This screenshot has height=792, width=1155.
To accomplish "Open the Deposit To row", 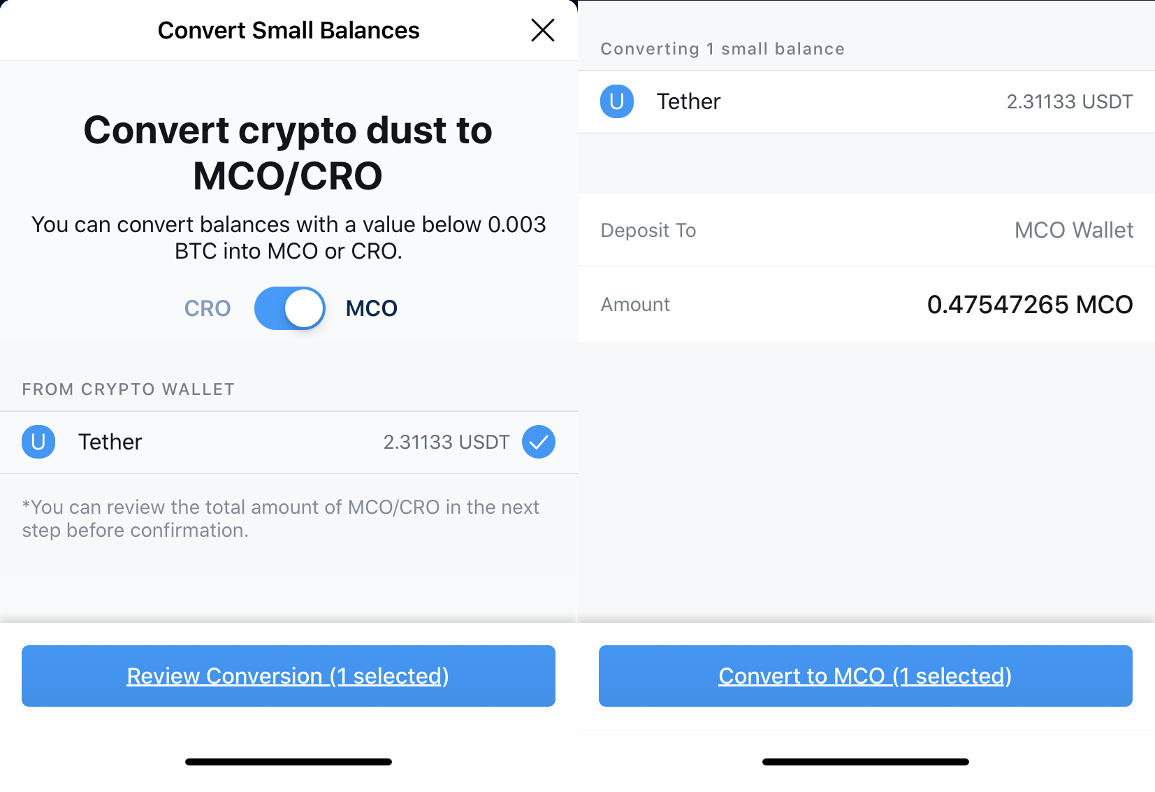I will pos(866,230).
